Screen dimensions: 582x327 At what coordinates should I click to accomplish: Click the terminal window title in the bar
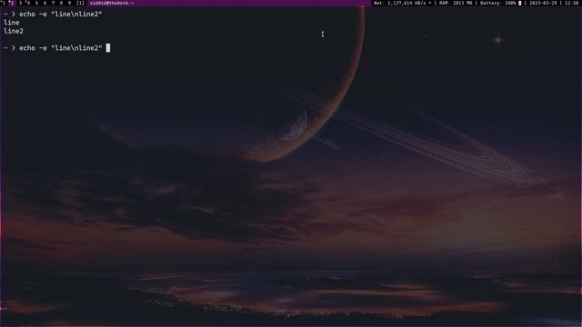pyautogui.click(x=112, y=3)
